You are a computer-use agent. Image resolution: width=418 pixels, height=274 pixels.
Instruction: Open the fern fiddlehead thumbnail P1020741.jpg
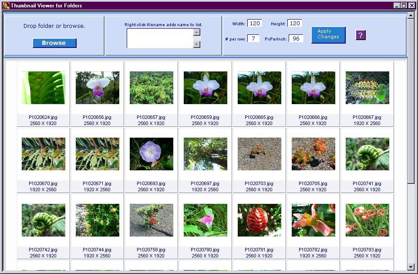tap(367, 154)
